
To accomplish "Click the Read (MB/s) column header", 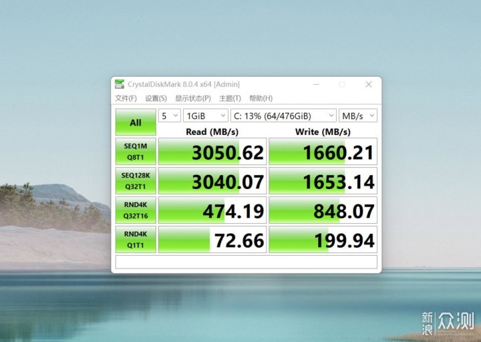I will click(x=212, y=132).
